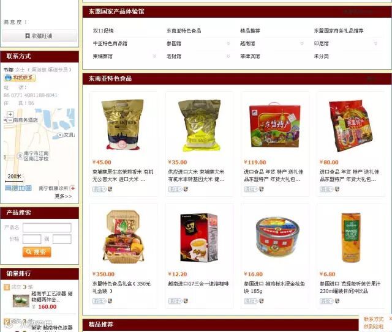
Task: Zoom in the map with plus icon
Action: coord(10,114)
